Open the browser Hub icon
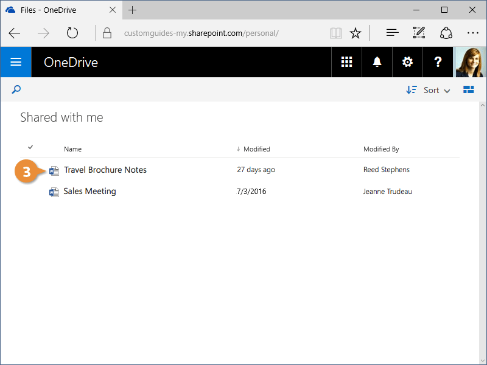The width and height of the screenshot is (487, 365). (x=393, y=33)
